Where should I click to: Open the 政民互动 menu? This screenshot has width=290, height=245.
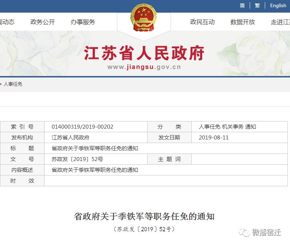pos(202,22)
